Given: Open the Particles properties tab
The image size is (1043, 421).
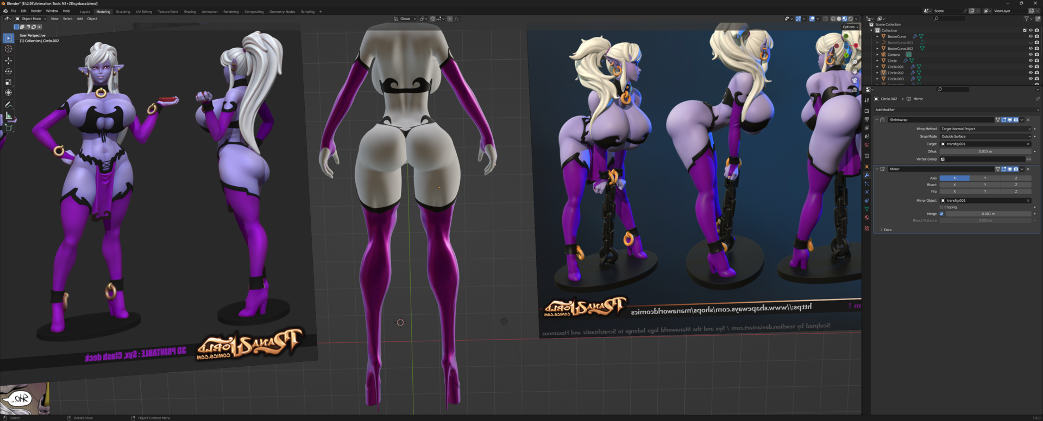Looking at the screenshot, I should pyautogui.click(x=867, y=184).
